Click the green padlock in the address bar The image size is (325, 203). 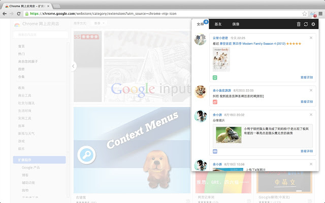pyautogui.click(x=27, y=14)
